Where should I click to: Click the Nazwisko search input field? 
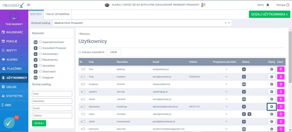coord(52,101)
